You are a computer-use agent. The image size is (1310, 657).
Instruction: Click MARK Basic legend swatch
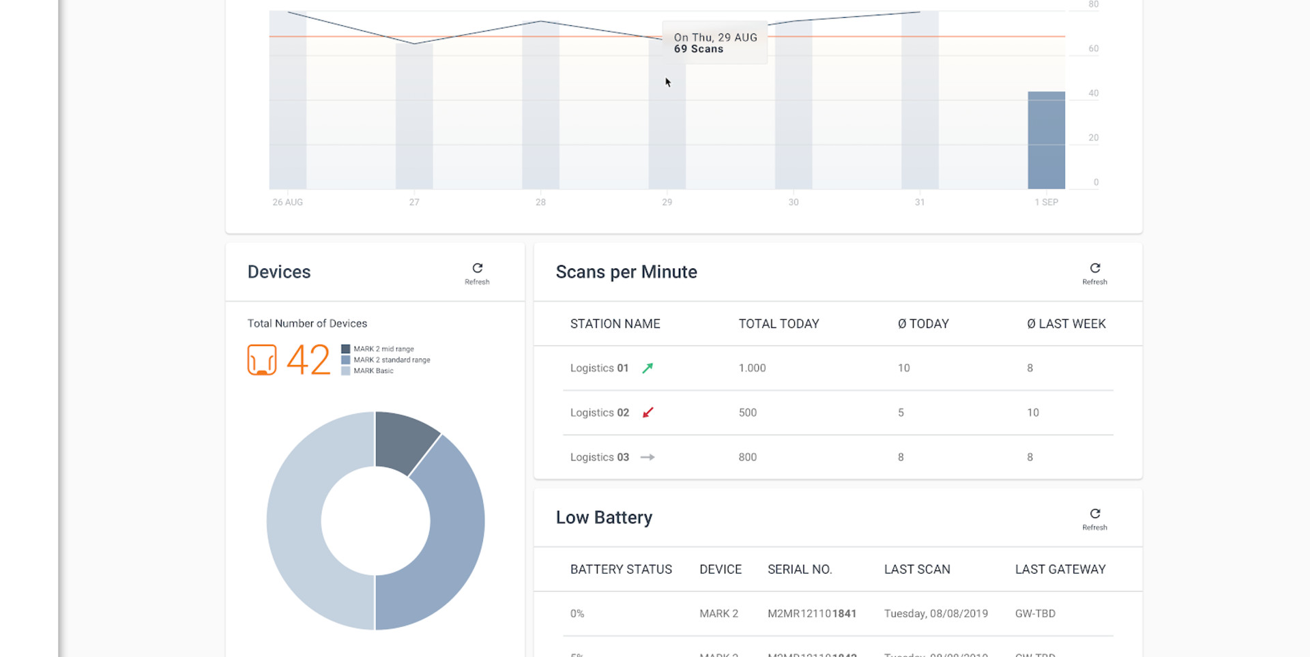(345, 371)
